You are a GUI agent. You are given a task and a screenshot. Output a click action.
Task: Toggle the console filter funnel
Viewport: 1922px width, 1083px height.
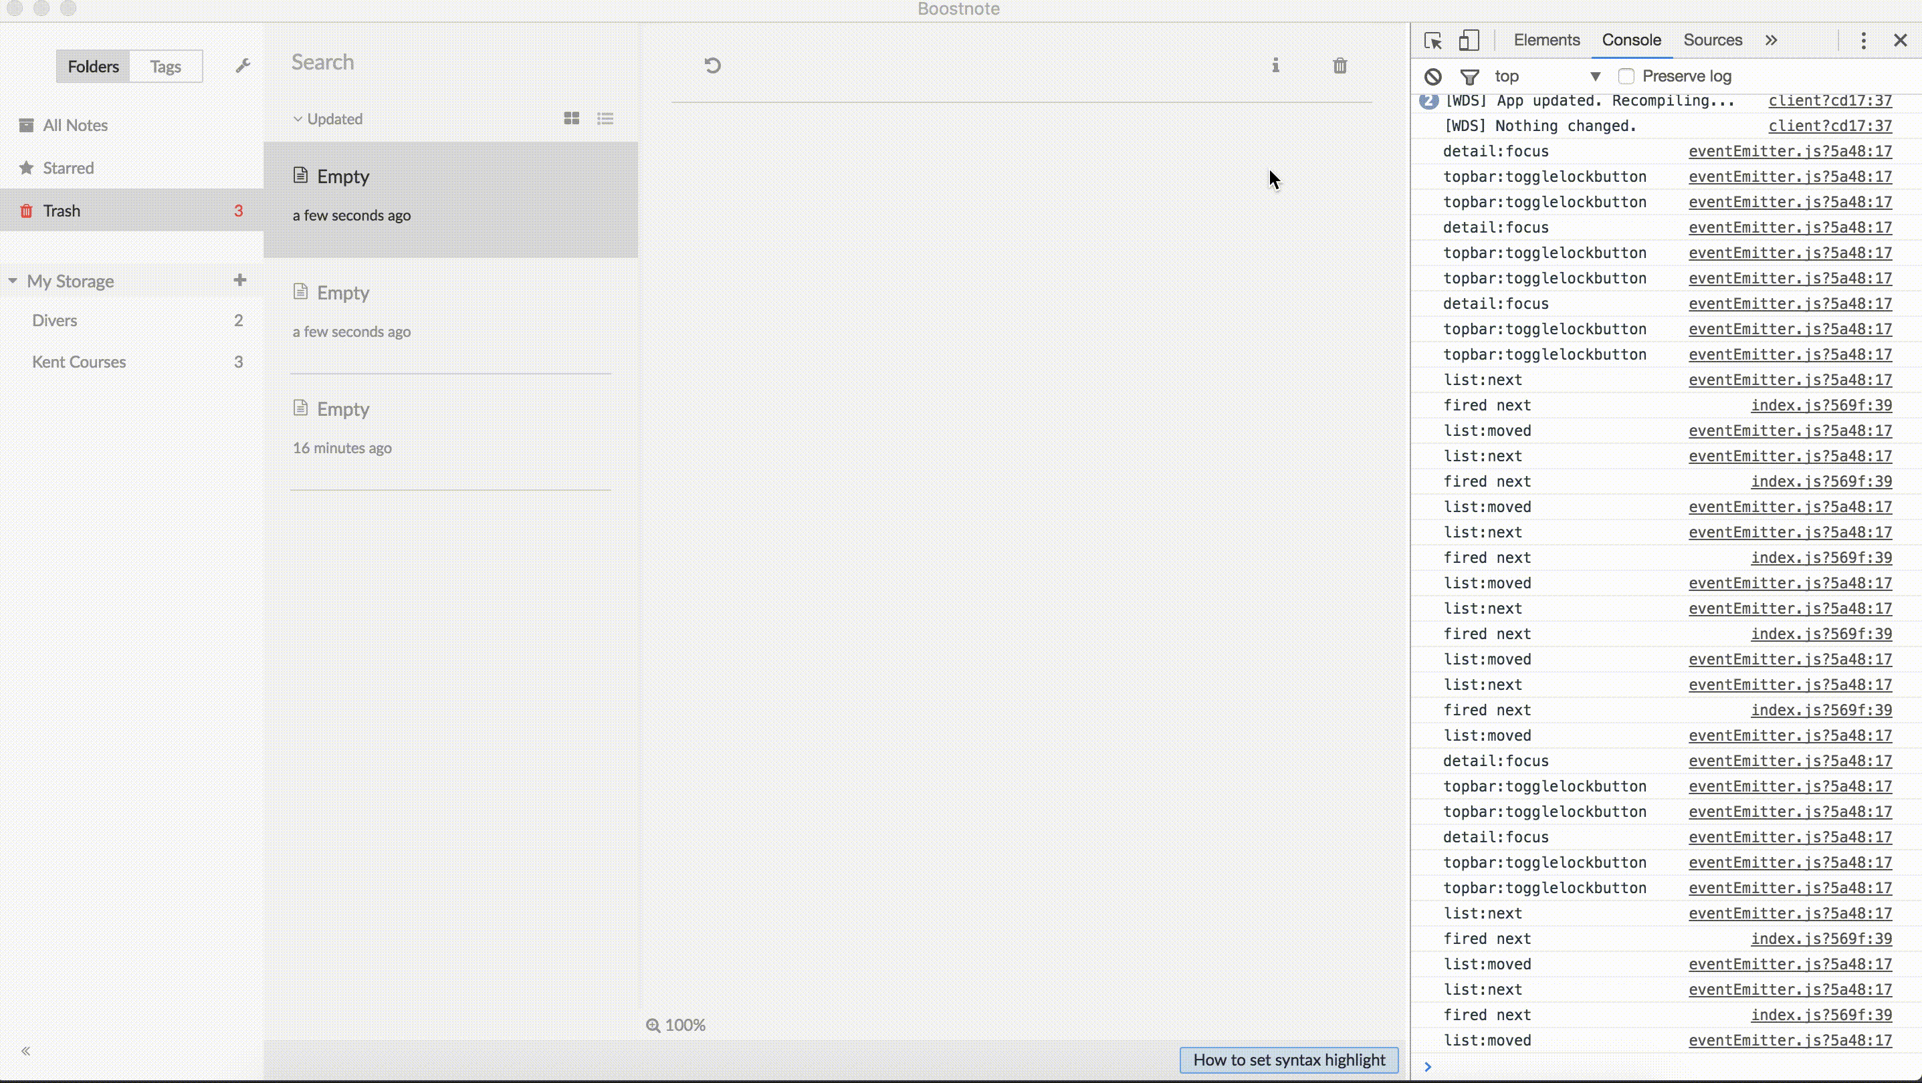pyautogui.click(x=1469, y=76)
